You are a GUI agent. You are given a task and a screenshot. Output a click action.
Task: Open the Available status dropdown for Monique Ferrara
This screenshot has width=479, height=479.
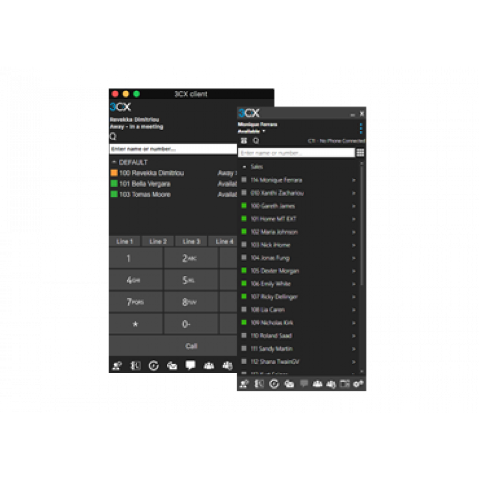tap(251, 131)
